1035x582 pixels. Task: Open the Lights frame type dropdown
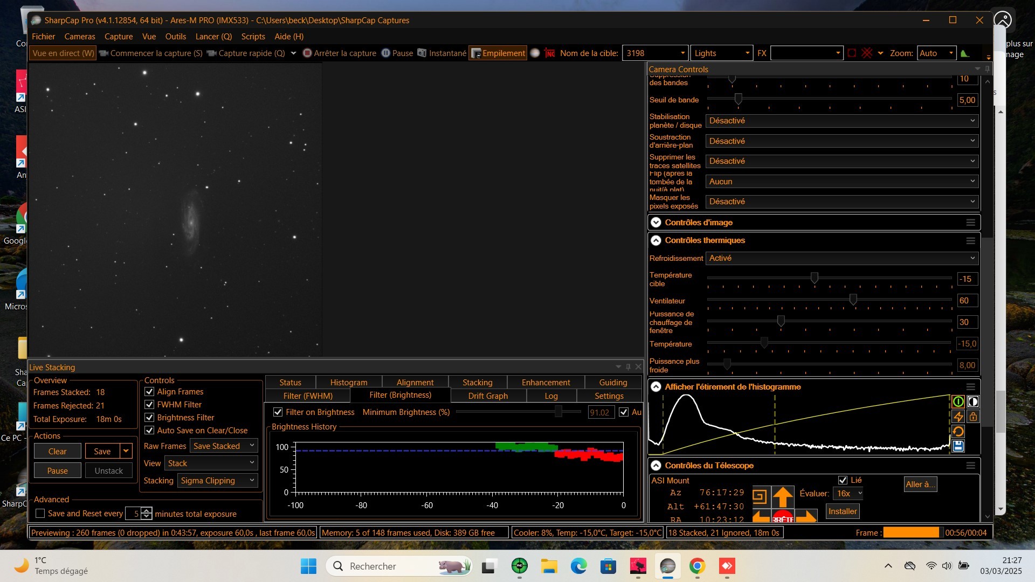tap(721, 53)
